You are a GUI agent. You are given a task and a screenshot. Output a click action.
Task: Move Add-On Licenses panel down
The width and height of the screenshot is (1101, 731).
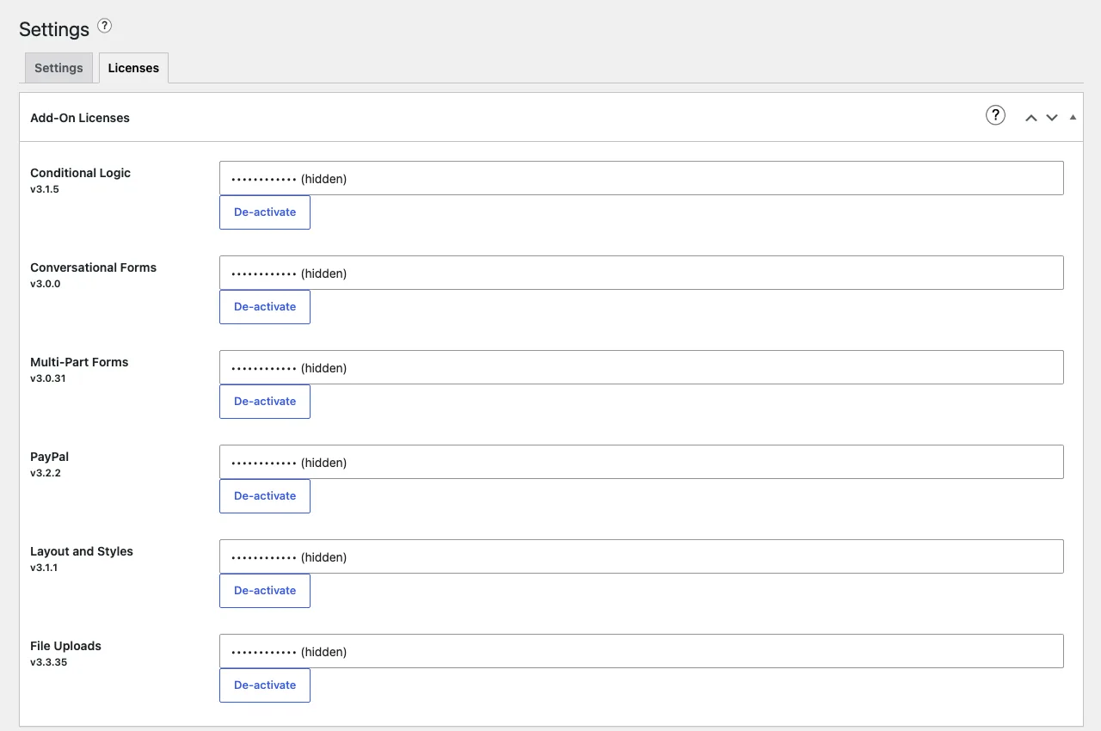(x=1052, y=118)
